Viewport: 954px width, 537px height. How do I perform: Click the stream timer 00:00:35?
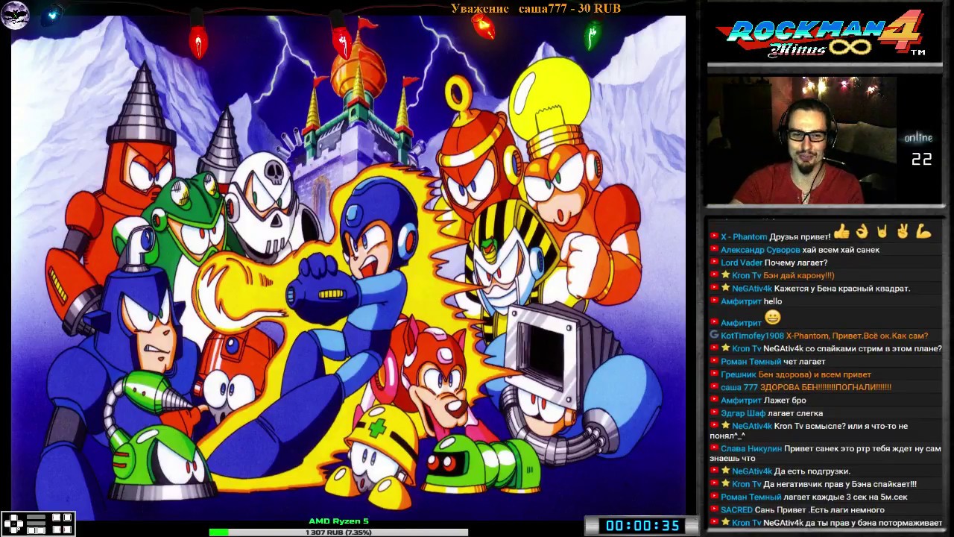pyautogui.click(x=642, y=526)
